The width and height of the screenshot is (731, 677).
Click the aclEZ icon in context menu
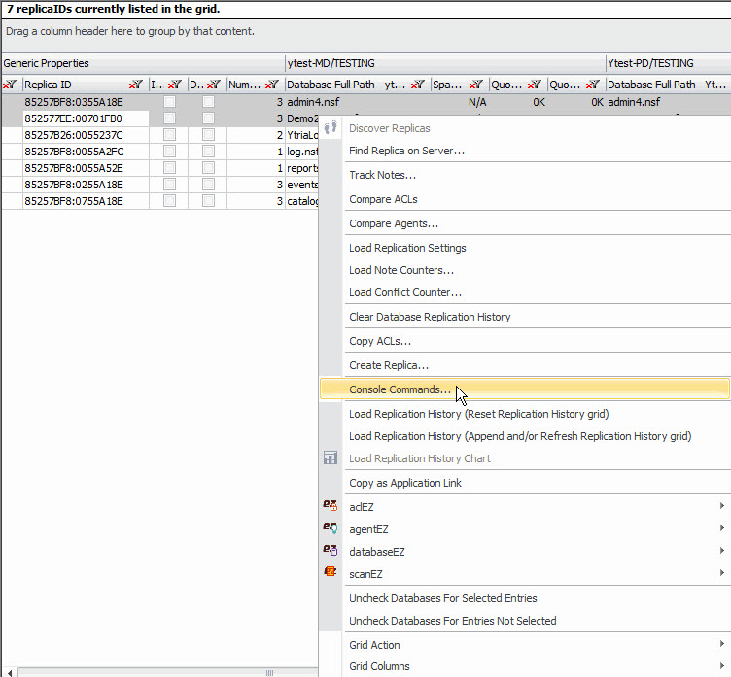(x=330, y=506)
